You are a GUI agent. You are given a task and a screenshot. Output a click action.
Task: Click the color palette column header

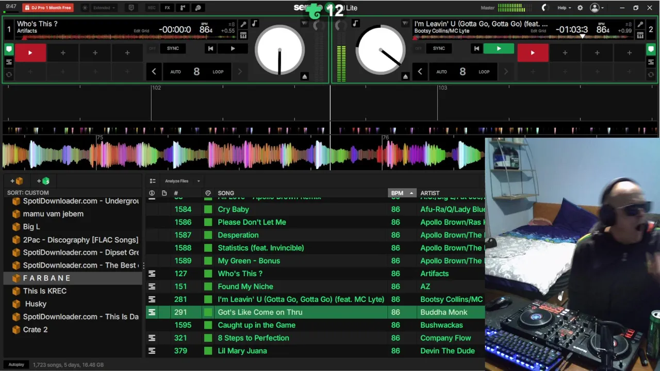(x=208, y=193)
